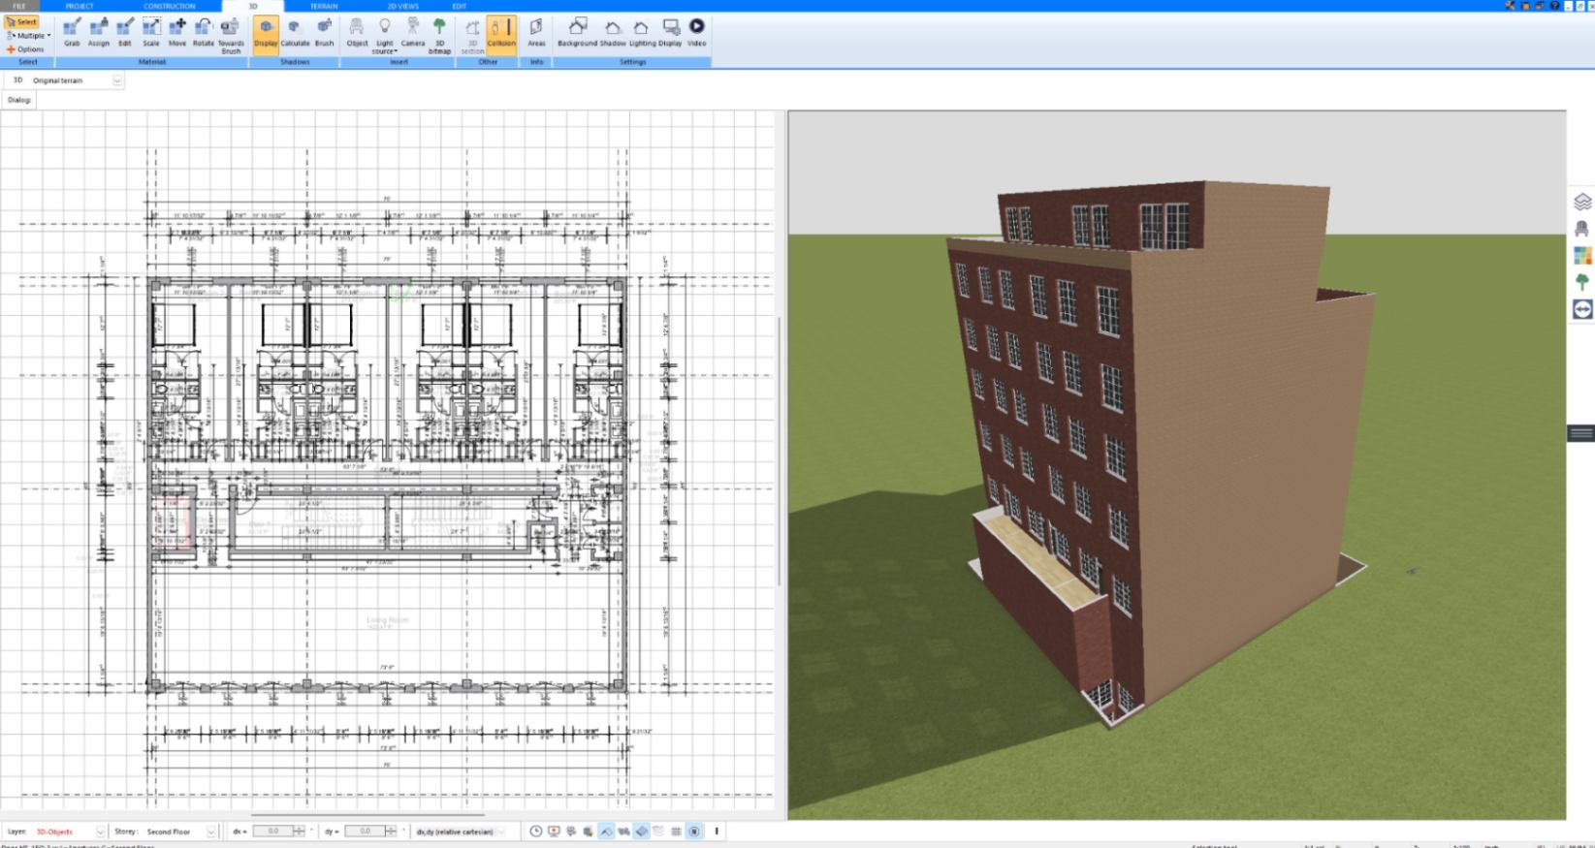The image size is (1595, 848).
Task: Open the Areas info tool
Action: pyautogui.click(x=536, y=32)
